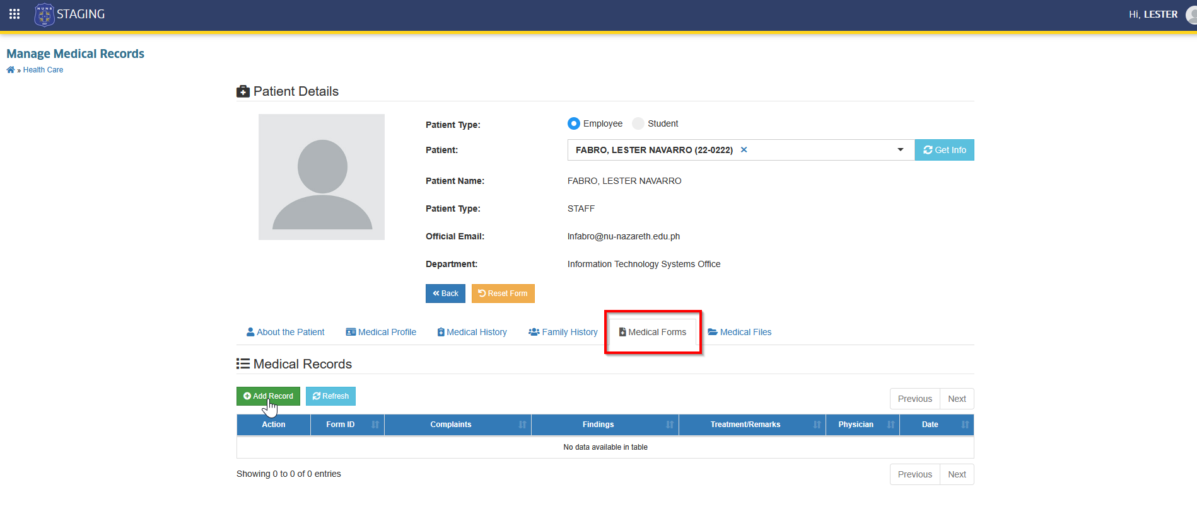Screen dimensions: 1197x514
Task: Expand the Patient dropdown arrow
Action: click(901, 150)
